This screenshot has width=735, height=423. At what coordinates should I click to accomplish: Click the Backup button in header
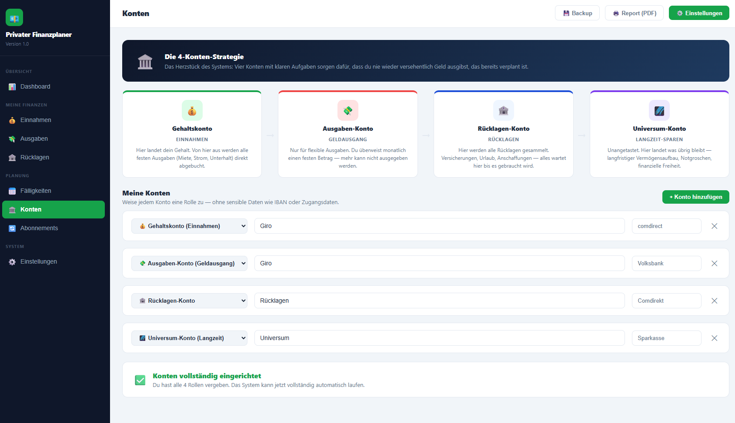click(577, 13)
